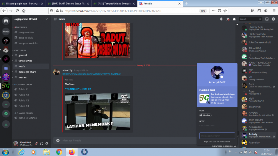
Task: Collapse the INFORMASI category
Action: click(x=21, y=27)
